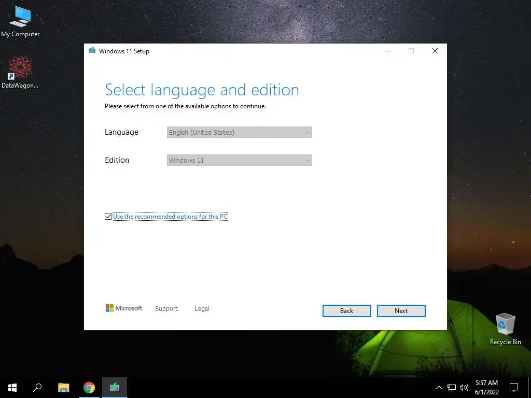Uncheck Use the recommended options checkbox

point(108,216)
